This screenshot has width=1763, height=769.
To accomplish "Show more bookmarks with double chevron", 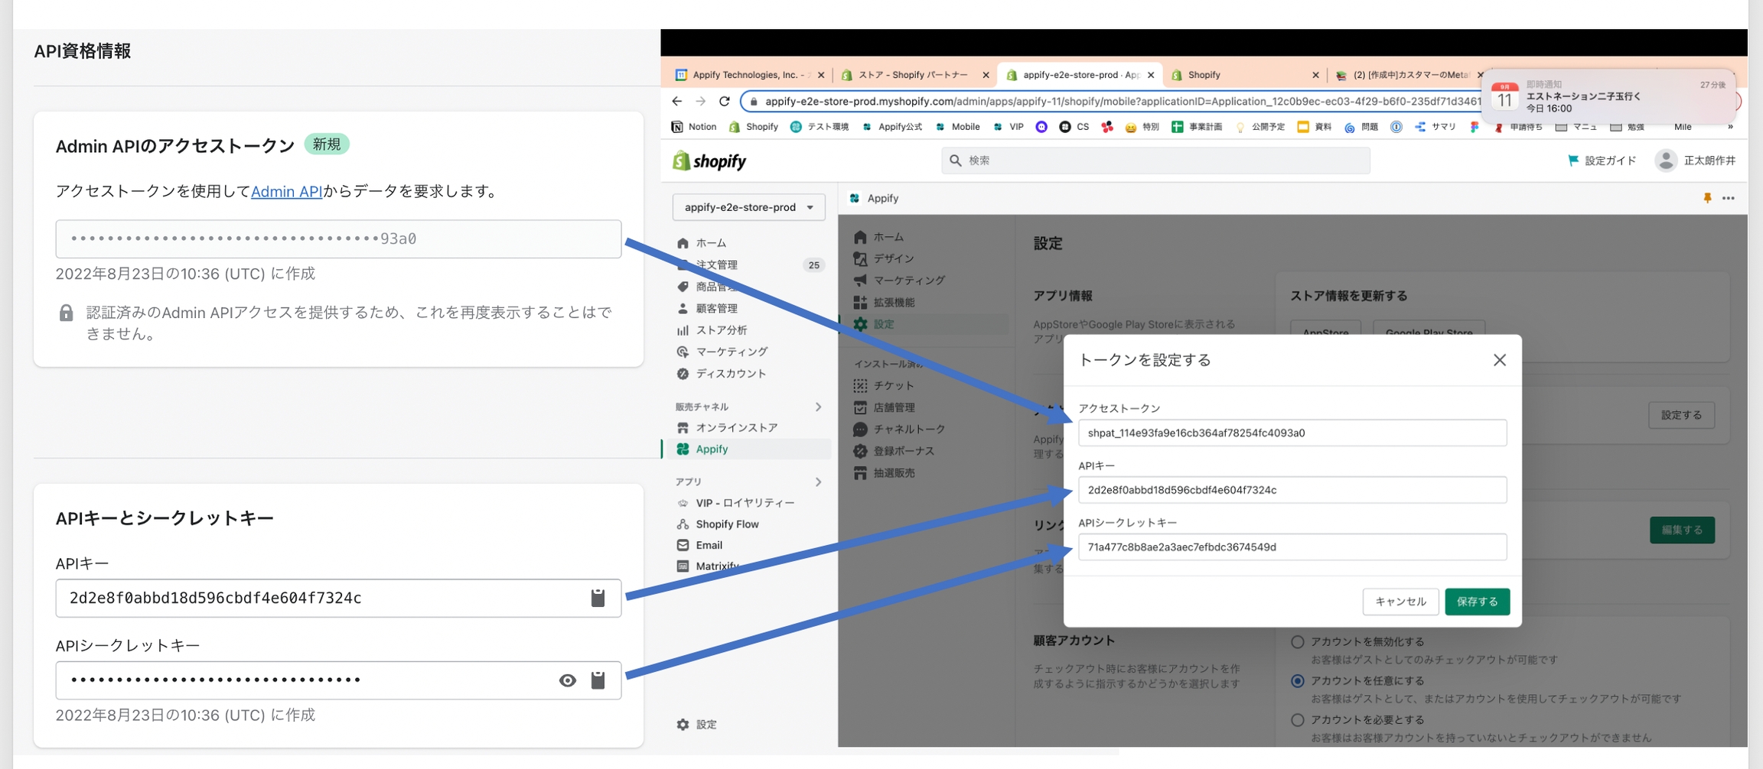I will coord(1730,127).
